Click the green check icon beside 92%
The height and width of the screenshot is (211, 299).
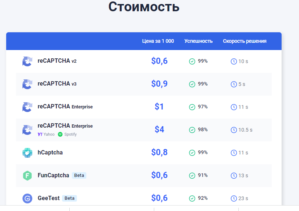pyautogui.click(x=192, y=198)
